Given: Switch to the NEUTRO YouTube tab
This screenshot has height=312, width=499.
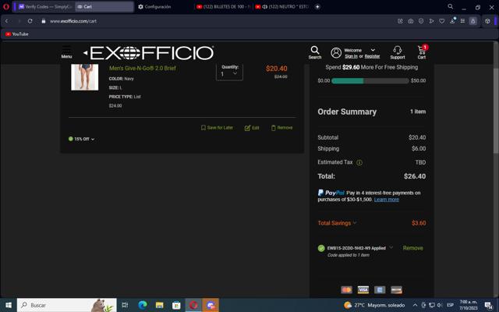Looking at the screenshot, I should point(282,7).
